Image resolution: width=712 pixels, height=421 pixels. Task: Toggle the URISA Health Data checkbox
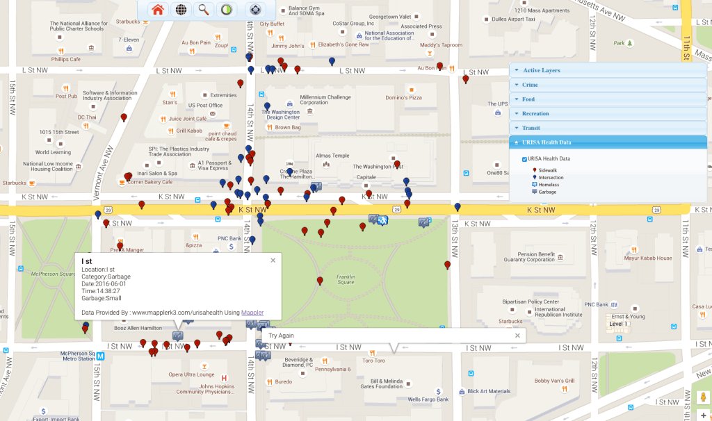524,159
